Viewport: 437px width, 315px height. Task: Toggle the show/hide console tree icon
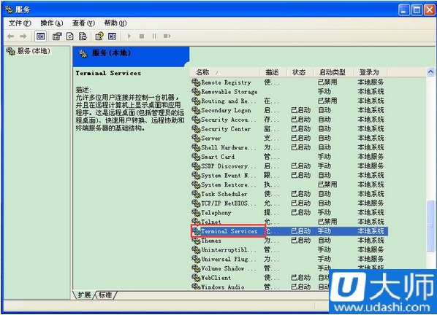pos(41,36)
